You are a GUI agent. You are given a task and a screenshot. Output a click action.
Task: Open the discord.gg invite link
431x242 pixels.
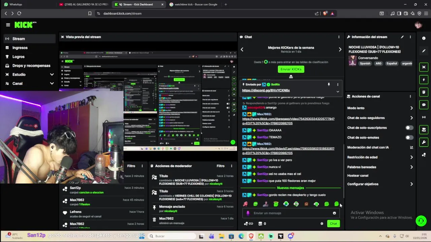click(266, 90)
